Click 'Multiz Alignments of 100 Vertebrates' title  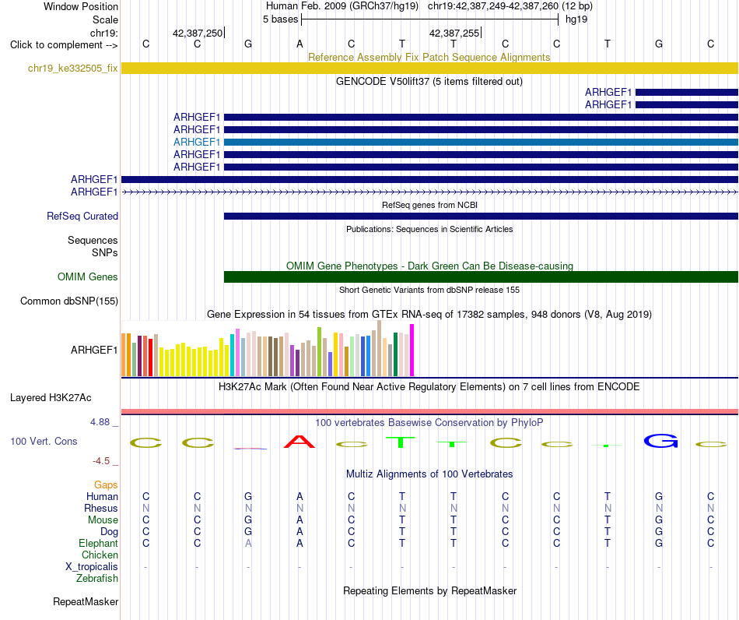(429, 474)
